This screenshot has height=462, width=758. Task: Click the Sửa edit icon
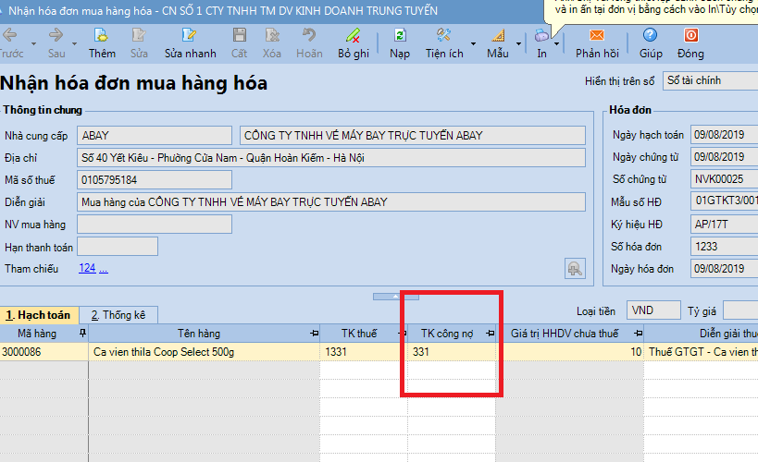tap(139, 35)
